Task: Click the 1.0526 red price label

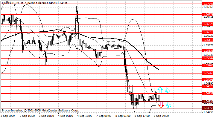Action: pos(208,73)
